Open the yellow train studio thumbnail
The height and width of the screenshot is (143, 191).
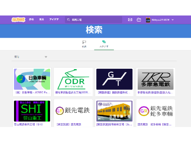pos(114,111)
